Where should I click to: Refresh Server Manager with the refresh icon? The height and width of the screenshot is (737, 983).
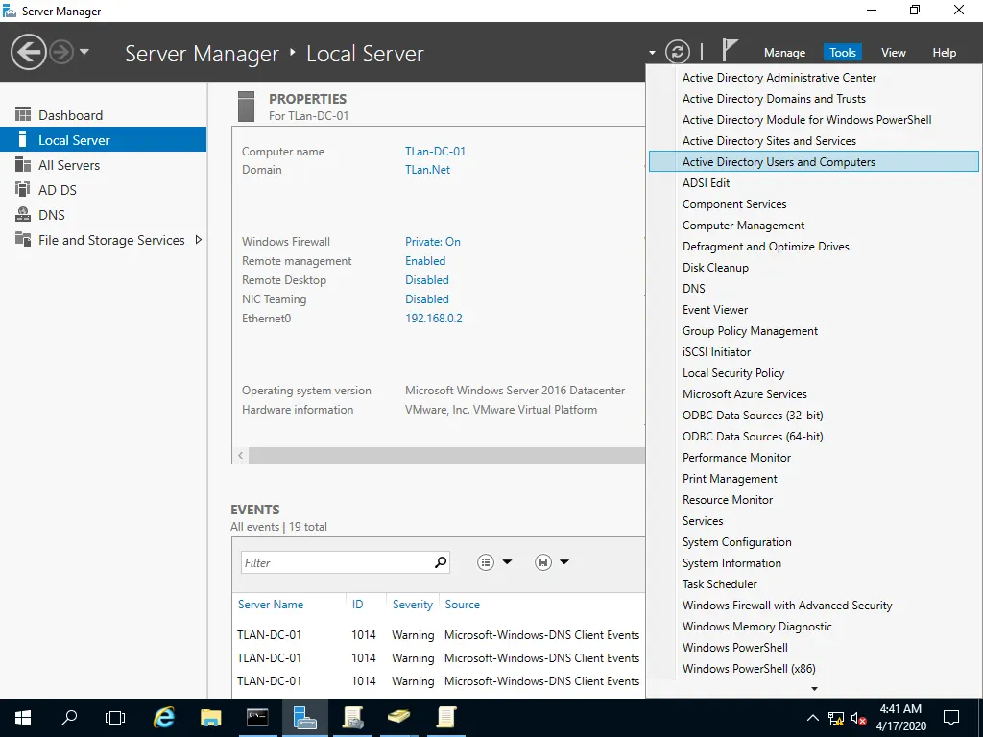678,52
